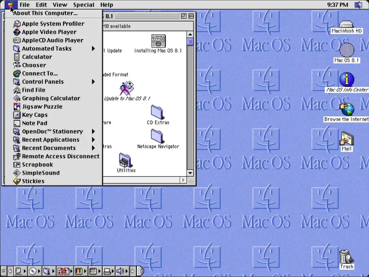The image size is (369, 277).
Task: Open AppleCD Audio Player
Action: click(54, 40)
